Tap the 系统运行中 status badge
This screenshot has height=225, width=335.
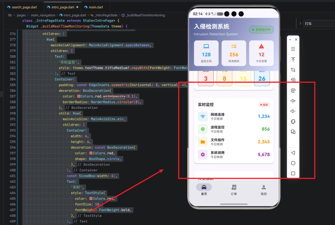(261, 30)
